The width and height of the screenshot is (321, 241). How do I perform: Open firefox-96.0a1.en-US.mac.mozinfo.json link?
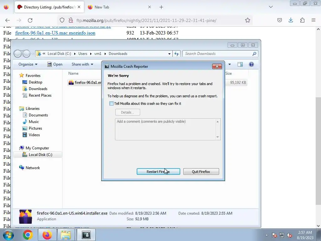tap(55, 33)
